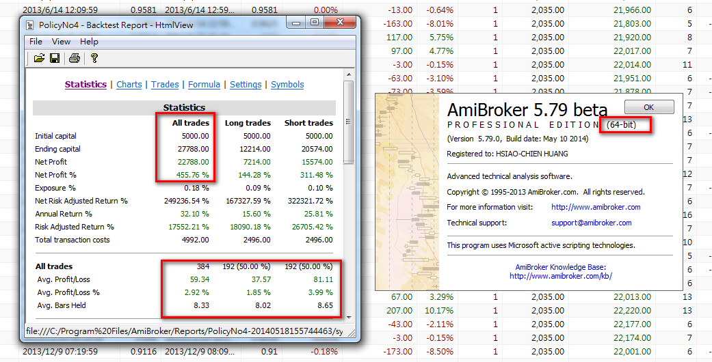Open the Symbols report section
Viewport: 712px width, 362px height.
tap(287, 85)
